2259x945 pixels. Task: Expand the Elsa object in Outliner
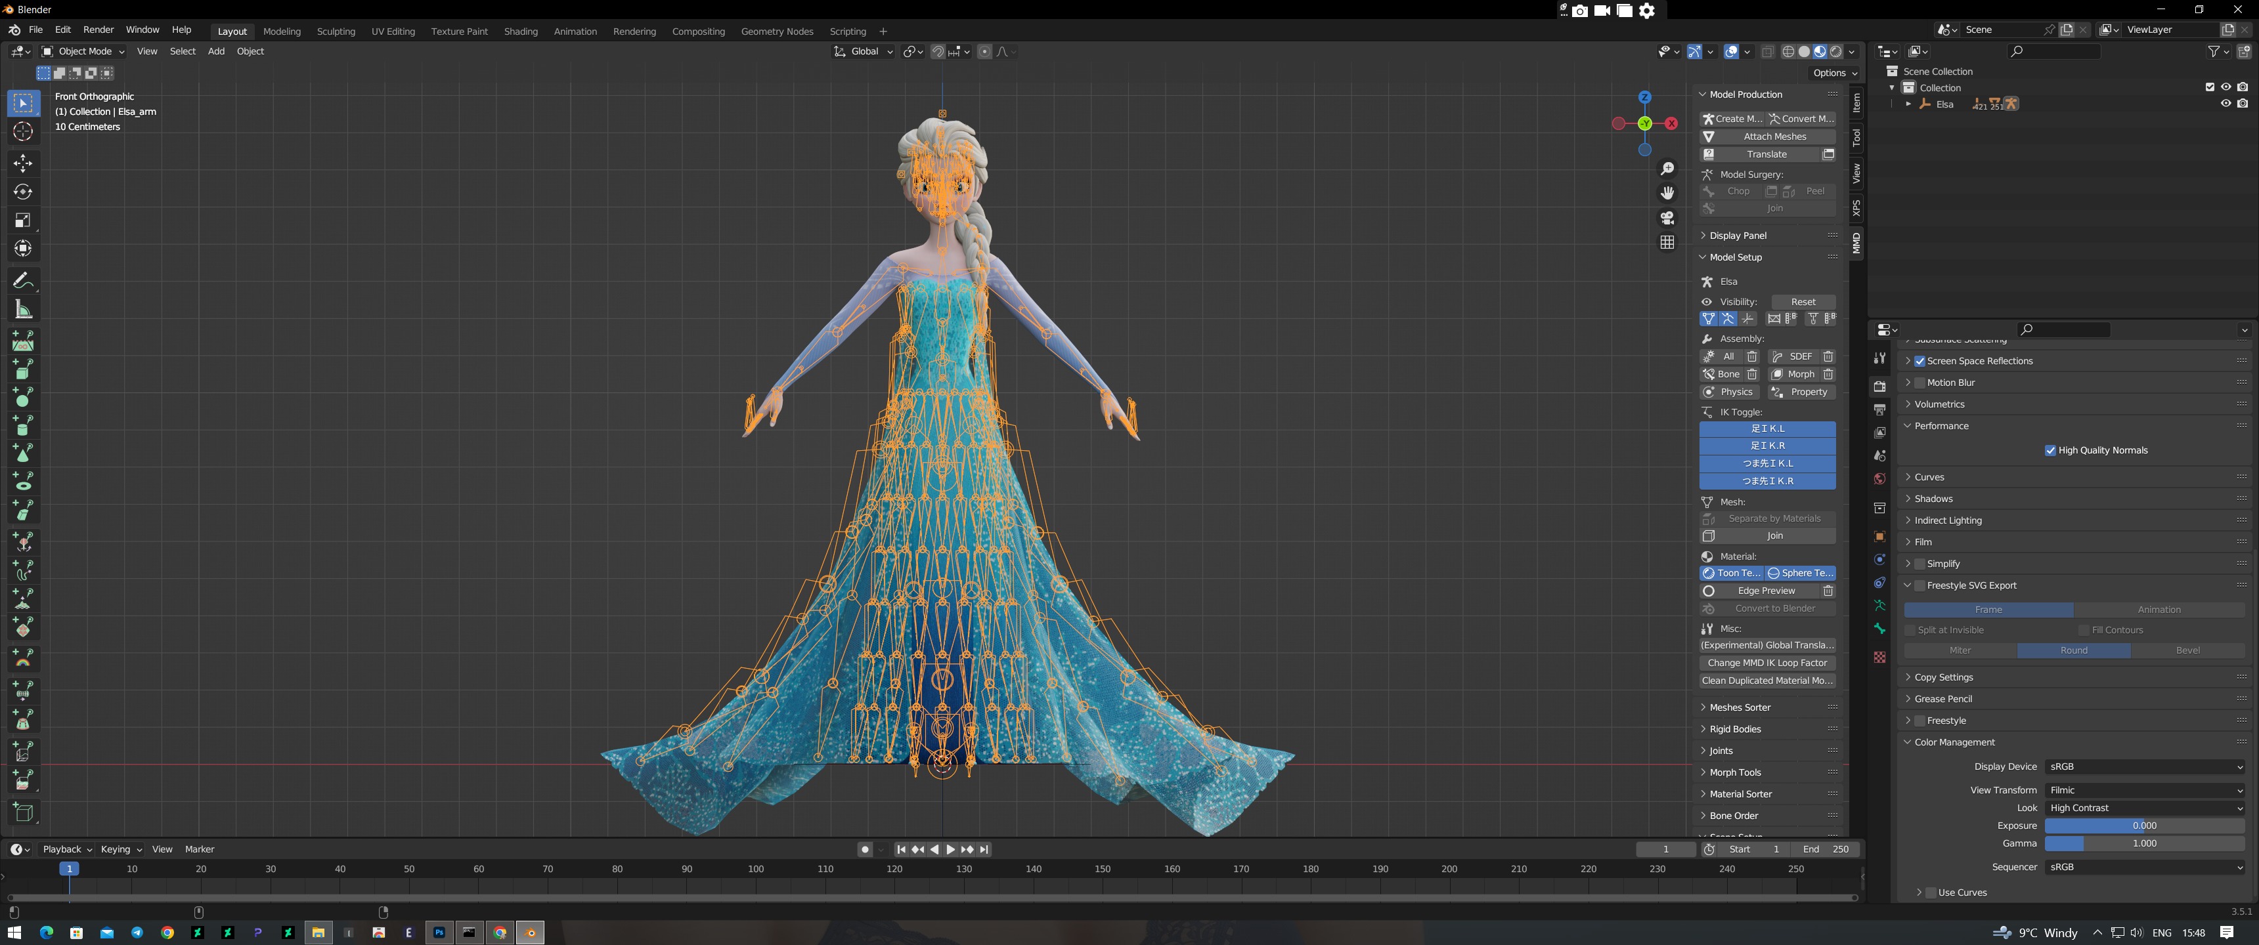pos(1908,104)
